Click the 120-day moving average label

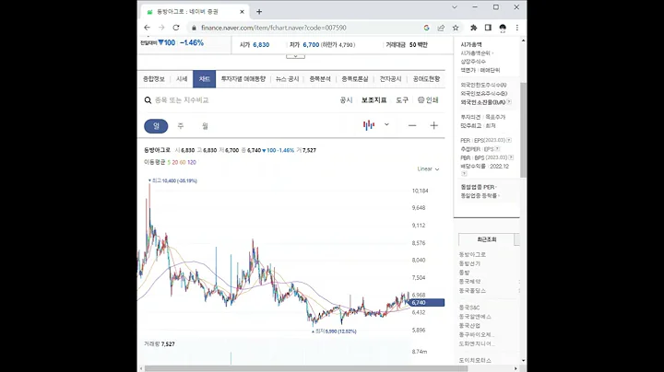click(192, 162)
